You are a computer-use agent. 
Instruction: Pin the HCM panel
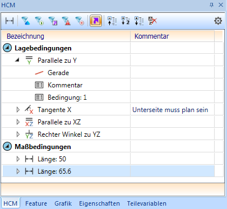211,5
